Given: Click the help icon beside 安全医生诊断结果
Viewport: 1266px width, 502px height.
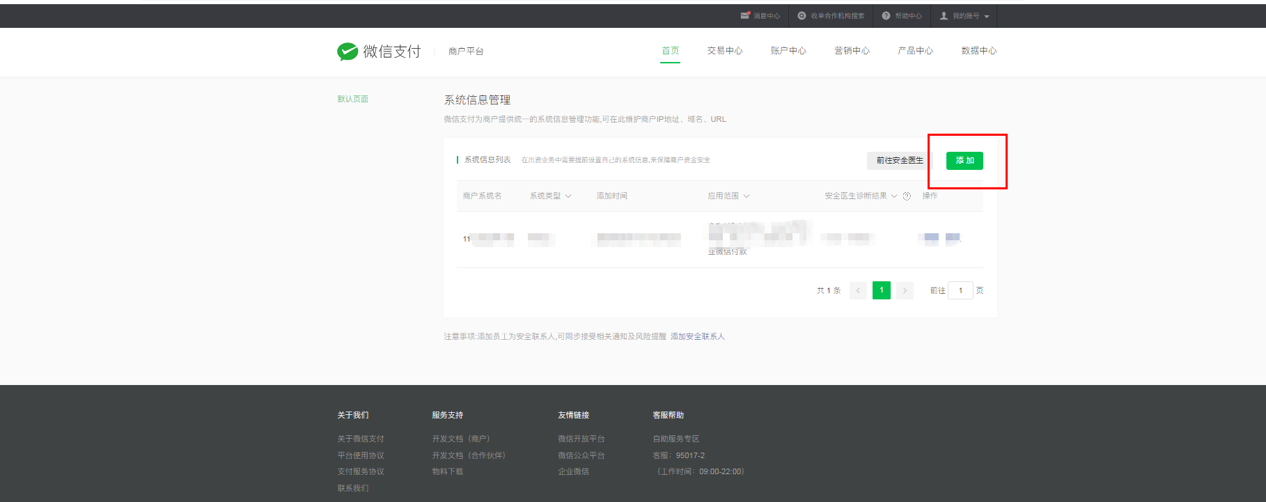Looking at the screenshot, I should (907, 196).
